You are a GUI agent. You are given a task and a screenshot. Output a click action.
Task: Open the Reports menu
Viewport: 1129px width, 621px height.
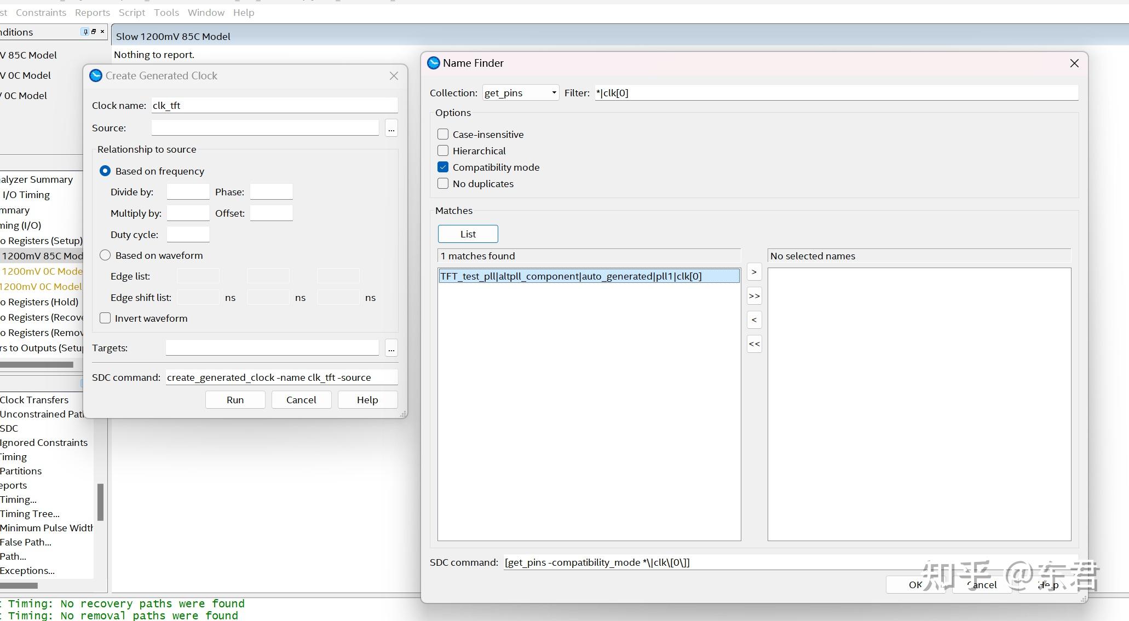[92, 12]
